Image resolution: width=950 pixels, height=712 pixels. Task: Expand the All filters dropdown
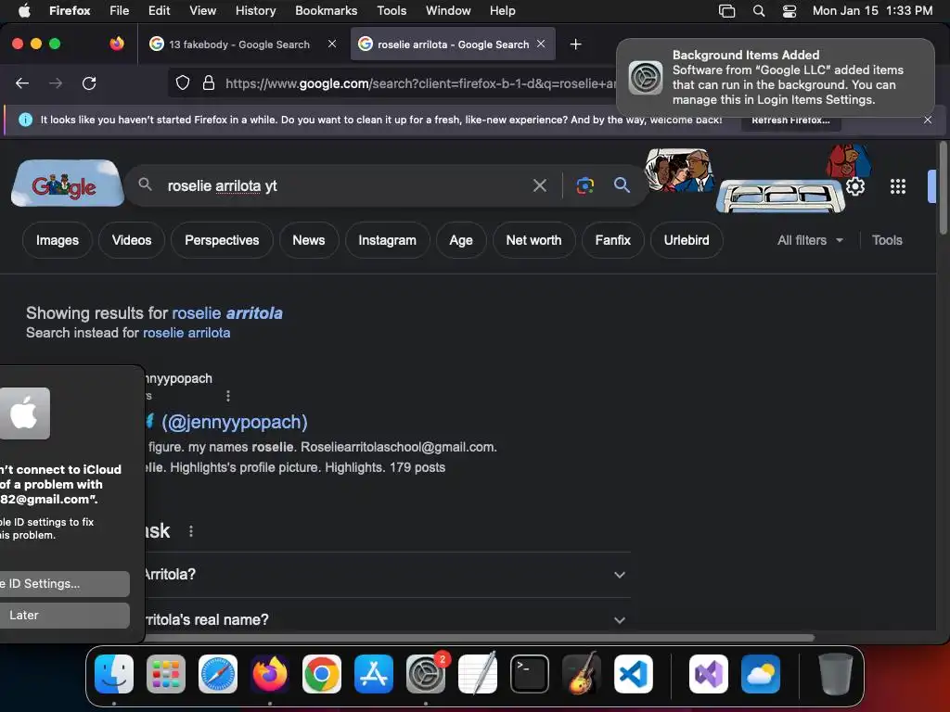810,240
